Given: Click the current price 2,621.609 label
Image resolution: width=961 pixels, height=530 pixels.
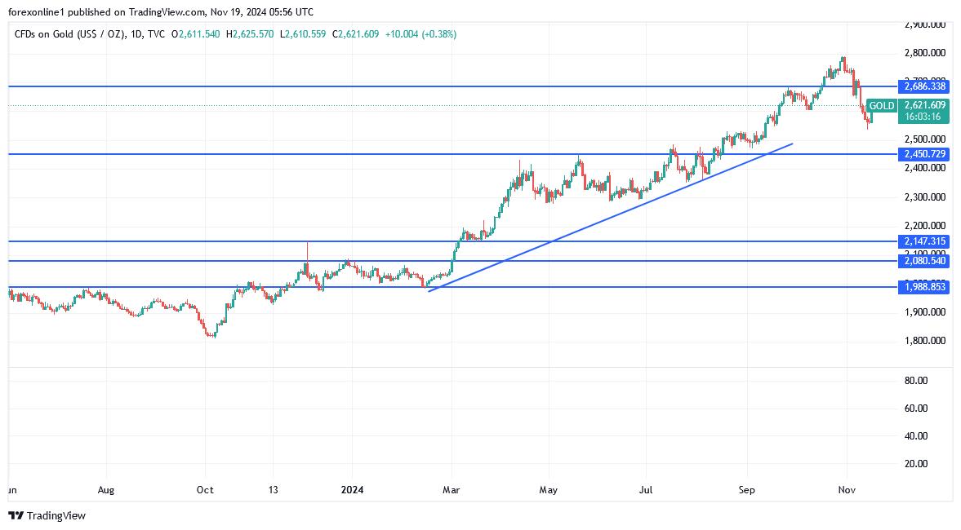Looking at the screenshot, I should (924, 105).
